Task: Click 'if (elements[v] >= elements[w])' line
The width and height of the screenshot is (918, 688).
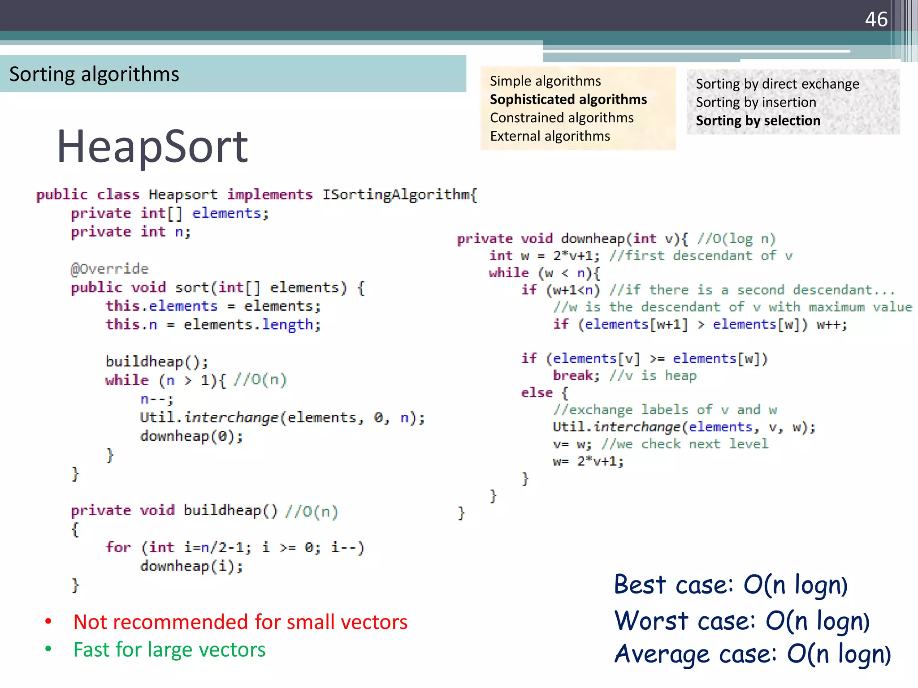Action: pyautogui.click(x=645, y=359)
